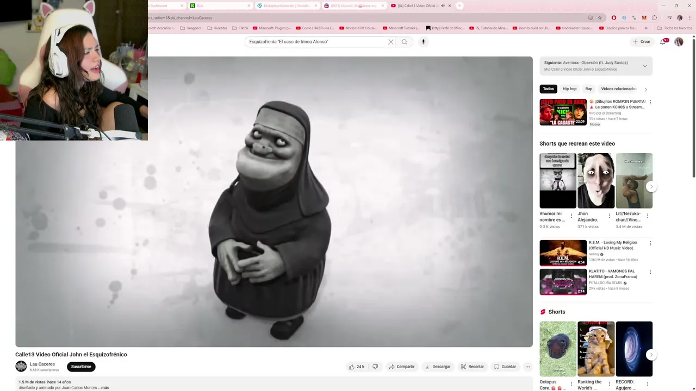Open the Jhon Alejandro short thumbnail
The image size is (696, 391).
point(596,181)
